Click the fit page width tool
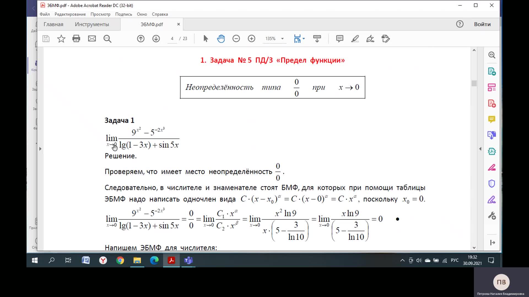Screen dimensions: 529x297 tap(297, 39)
